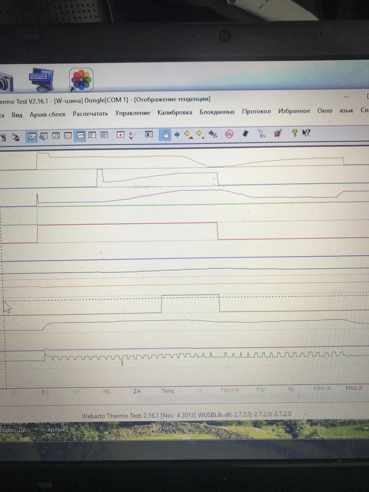
Task: Open the Распечатать menu
Action: coord(90,113)
